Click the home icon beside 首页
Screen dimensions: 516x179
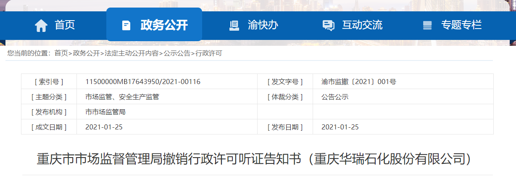[41, 26]
